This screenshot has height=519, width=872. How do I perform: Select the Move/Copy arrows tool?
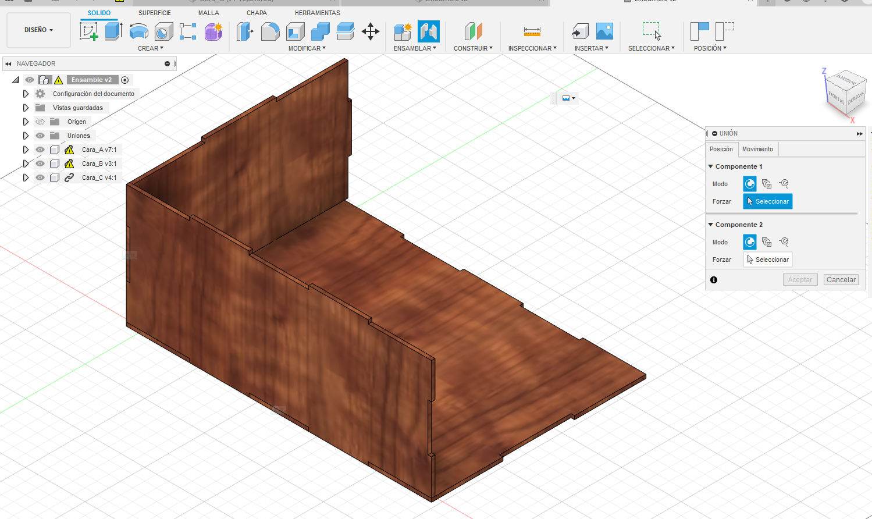click(370, 31)
